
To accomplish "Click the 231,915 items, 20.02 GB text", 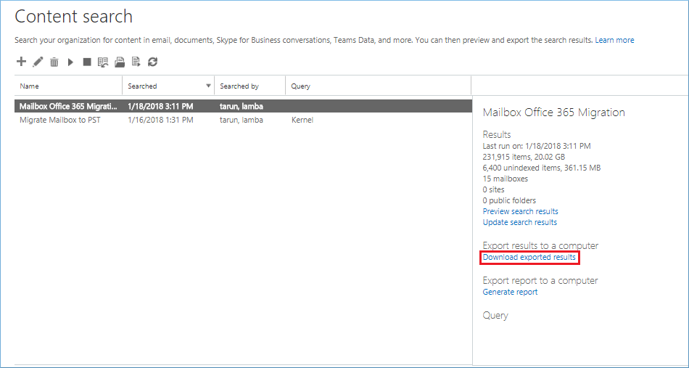I will [x=524, y=157].
